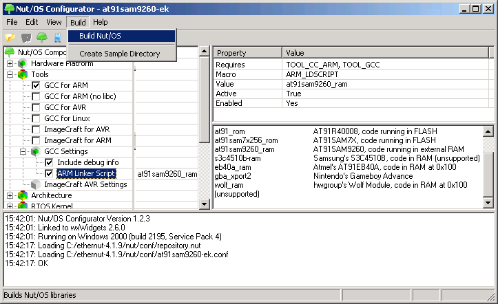Click at91_rom in the description list

tap(229, 131)
